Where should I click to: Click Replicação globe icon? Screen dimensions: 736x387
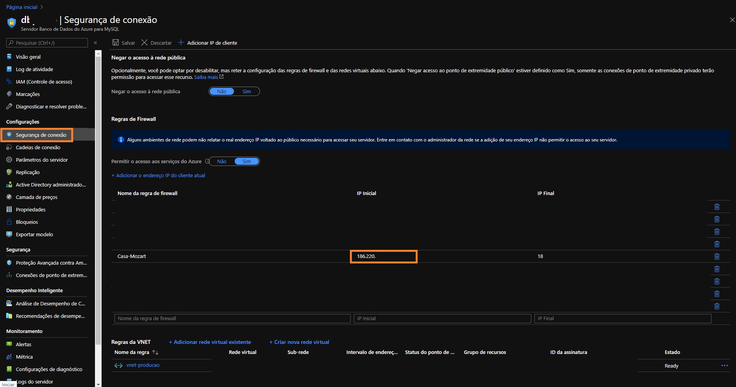9,172
